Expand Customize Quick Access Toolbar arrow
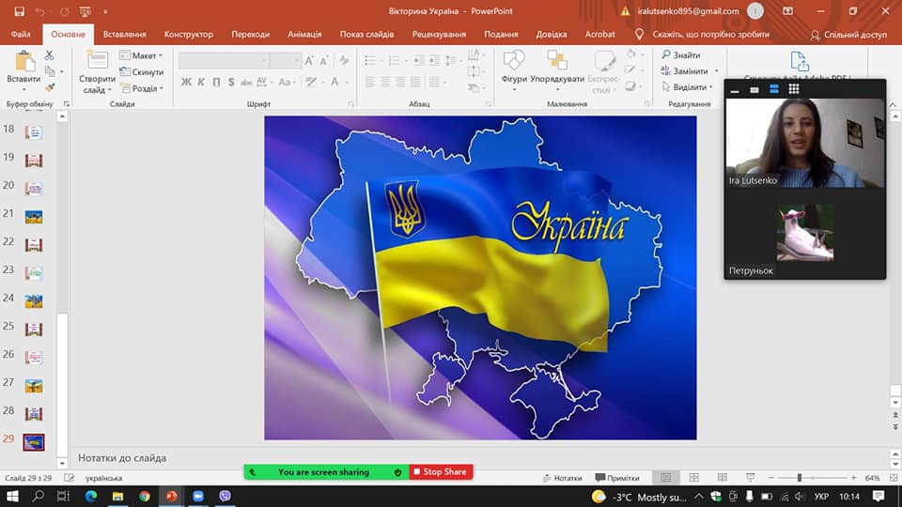902x507 pixels. [105, 11]
